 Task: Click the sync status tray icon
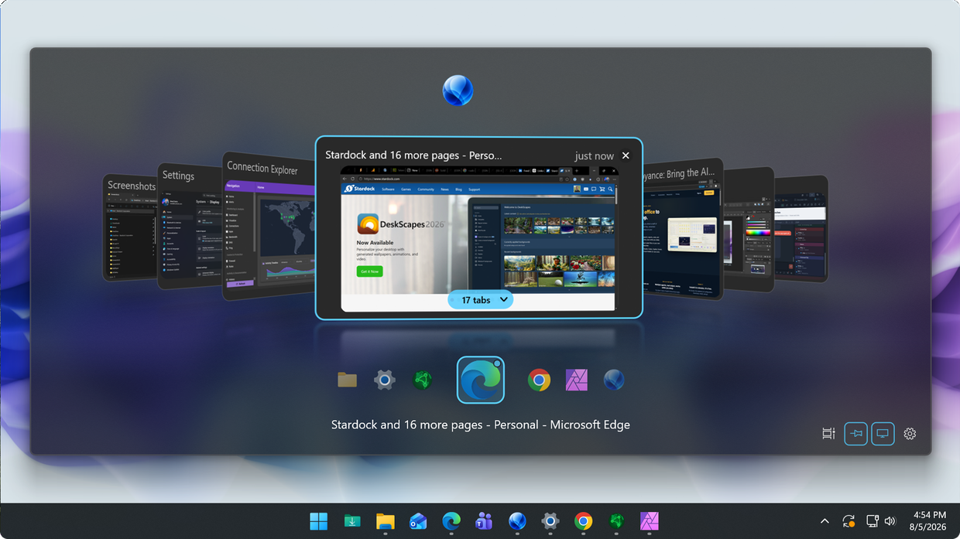point(849,521)
